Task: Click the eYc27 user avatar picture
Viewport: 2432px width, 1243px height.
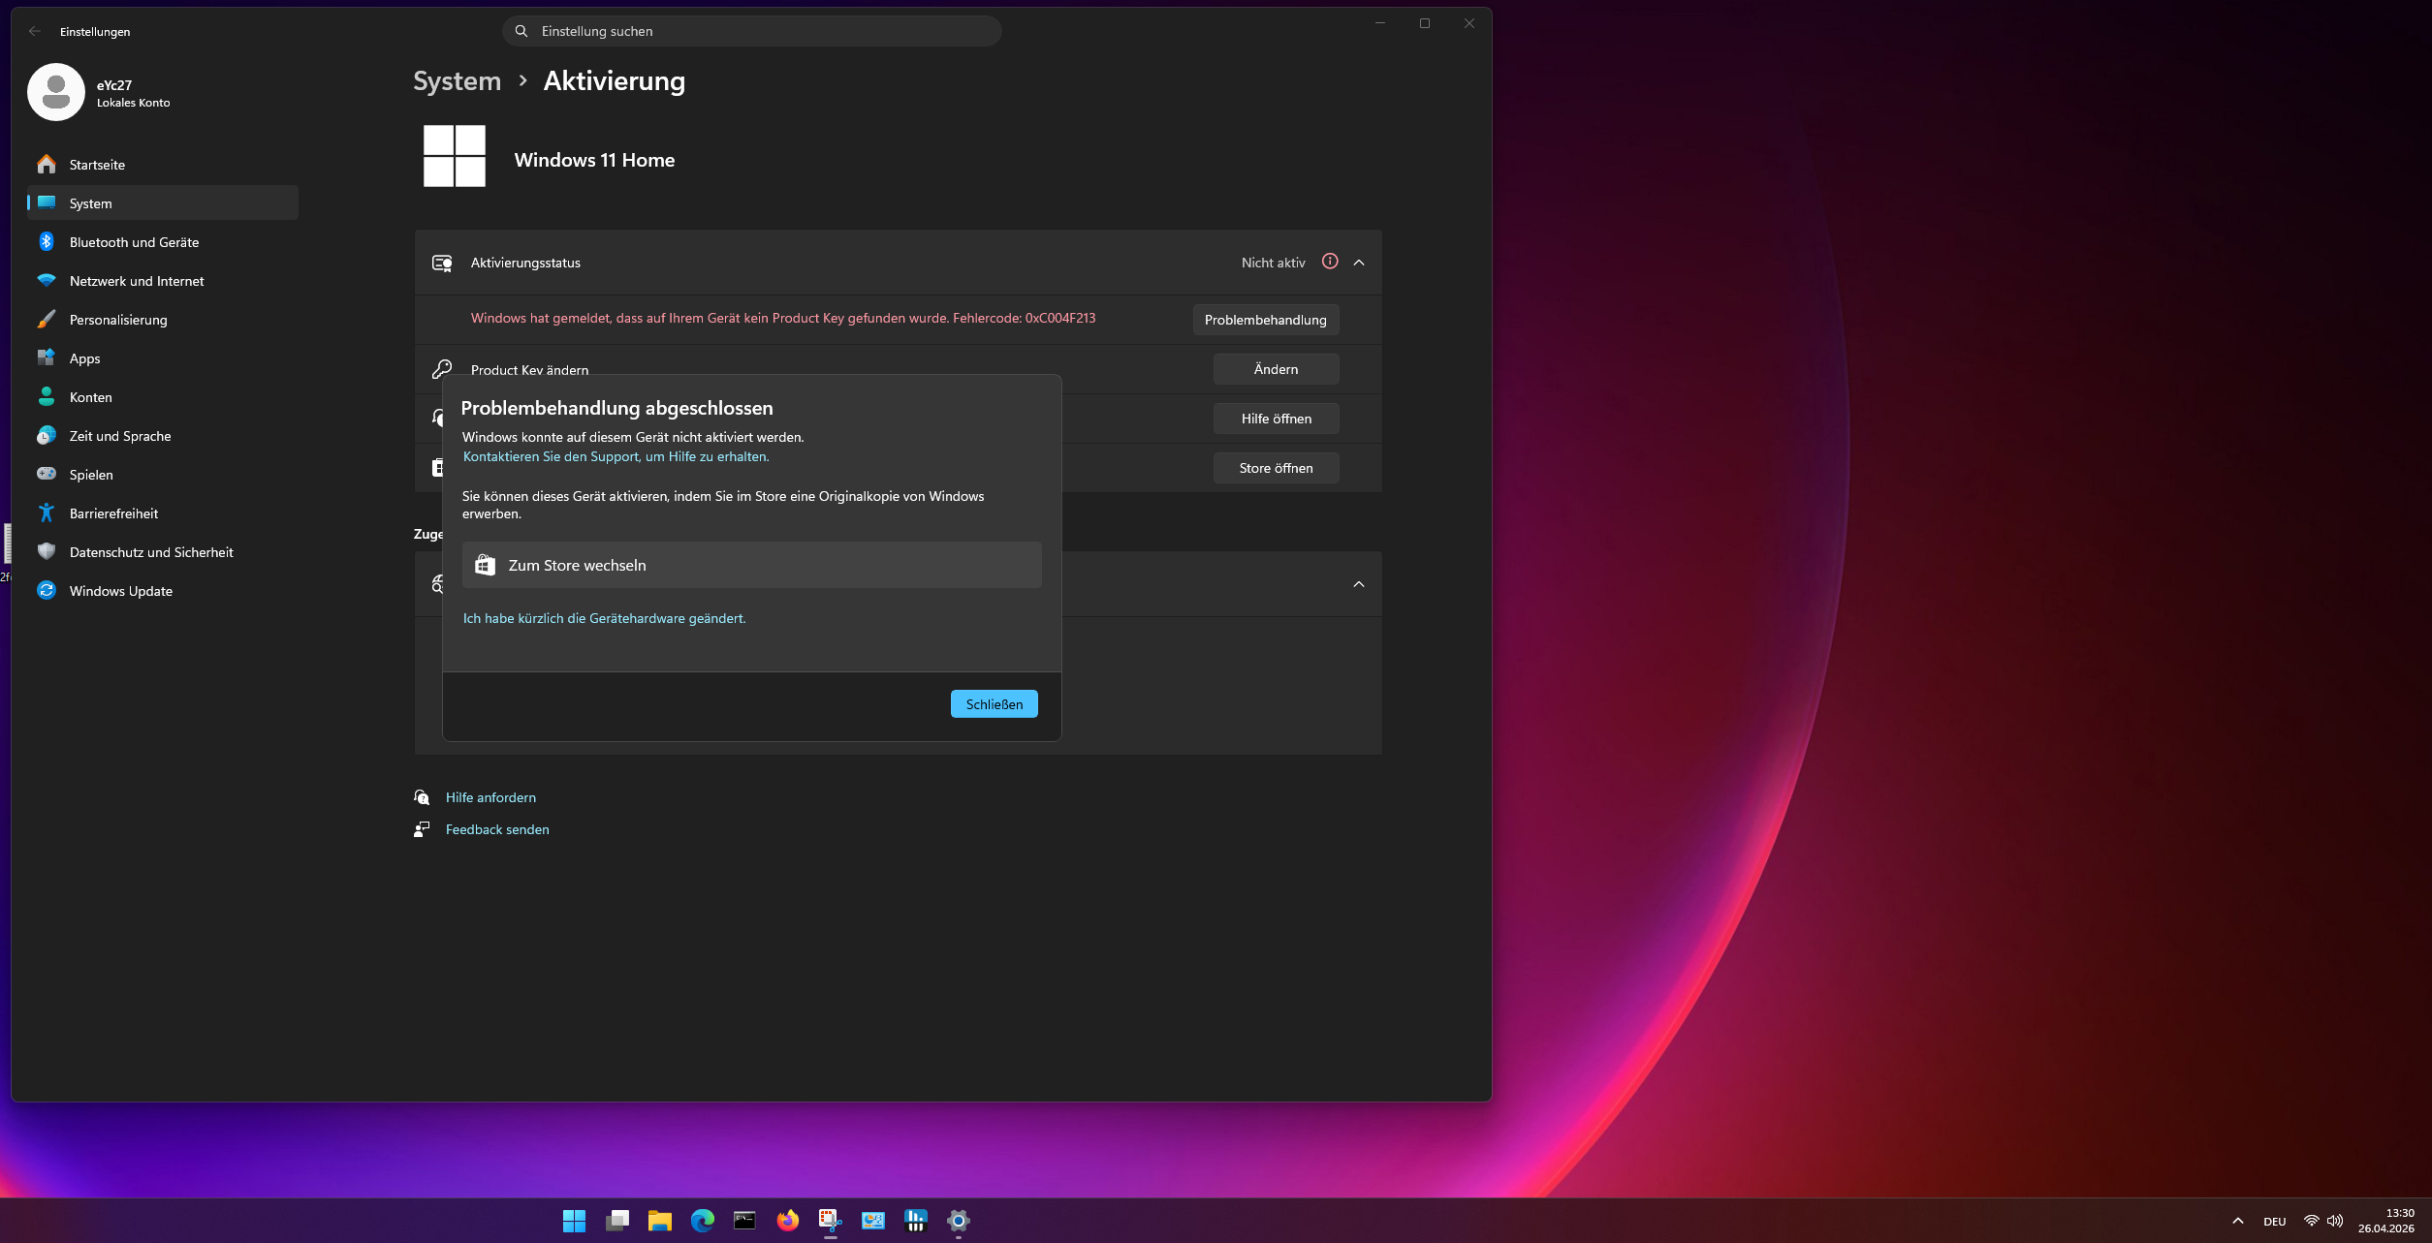Action: [56, 92]
